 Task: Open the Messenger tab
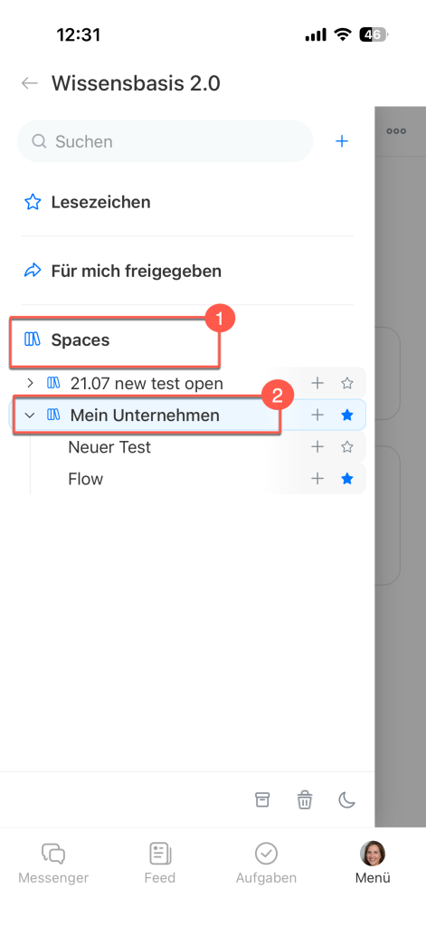53,863
